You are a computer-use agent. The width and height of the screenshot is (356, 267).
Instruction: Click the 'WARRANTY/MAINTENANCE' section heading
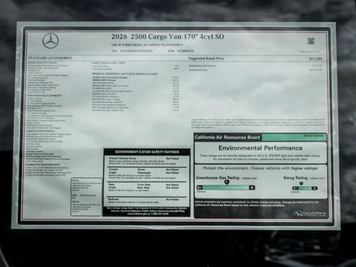pos(42,165)
